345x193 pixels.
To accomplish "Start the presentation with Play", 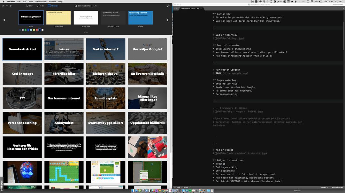I will point(29,6).
